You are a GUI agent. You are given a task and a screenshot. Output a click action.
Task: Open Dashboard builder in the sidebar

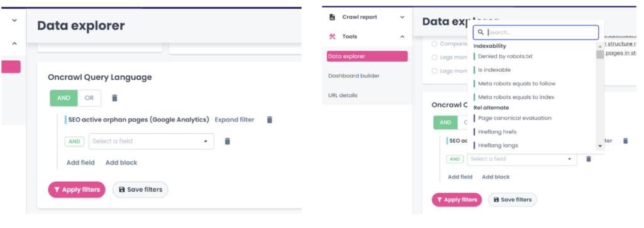tap(353, 76)
